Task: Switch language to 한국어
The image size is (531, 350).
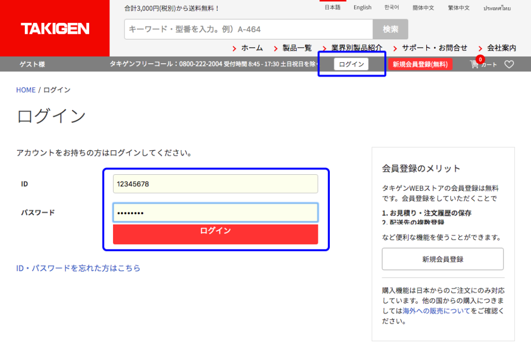Action: click(392, 7)
